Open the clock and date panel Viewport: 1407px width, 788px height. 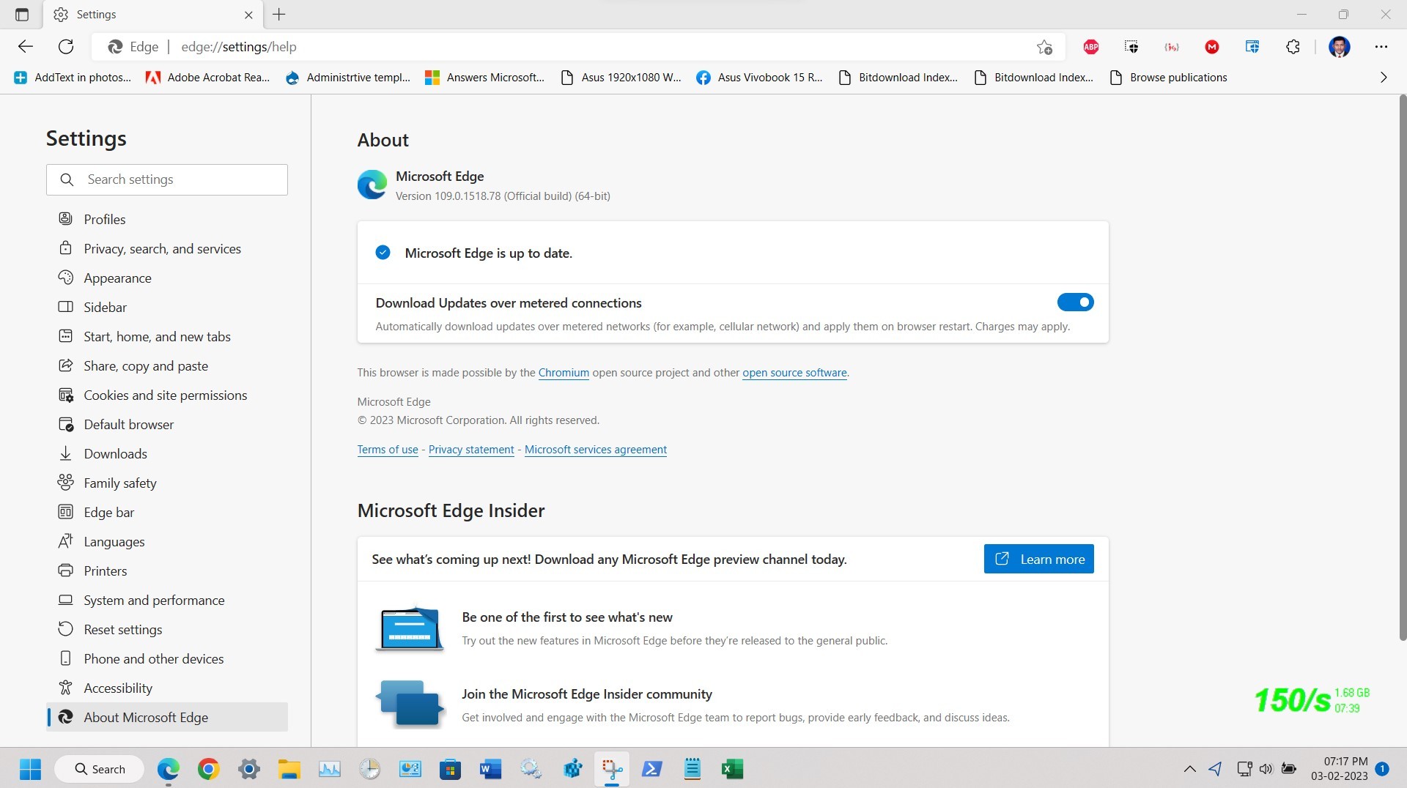[1340, 769]
